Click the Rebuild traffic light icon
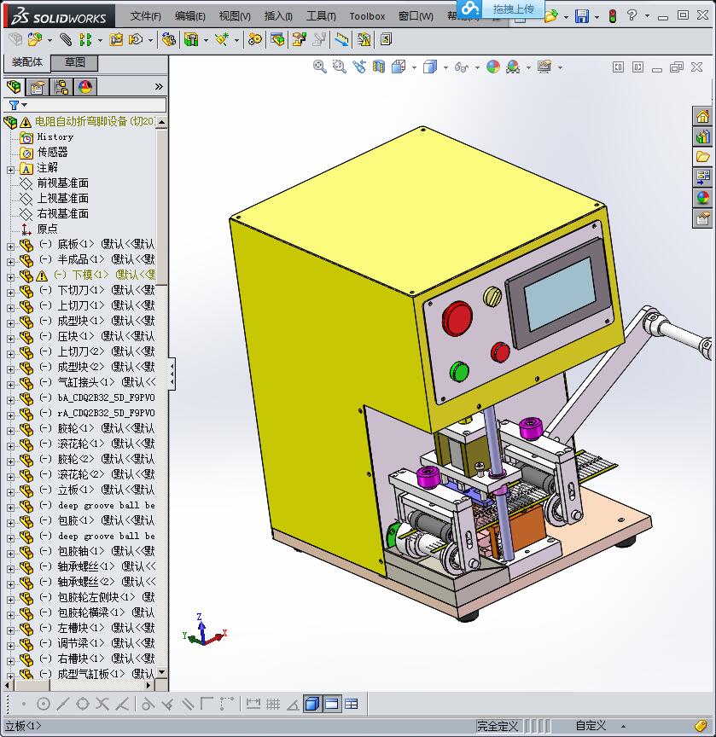716x737 pixels. (612, 16)
